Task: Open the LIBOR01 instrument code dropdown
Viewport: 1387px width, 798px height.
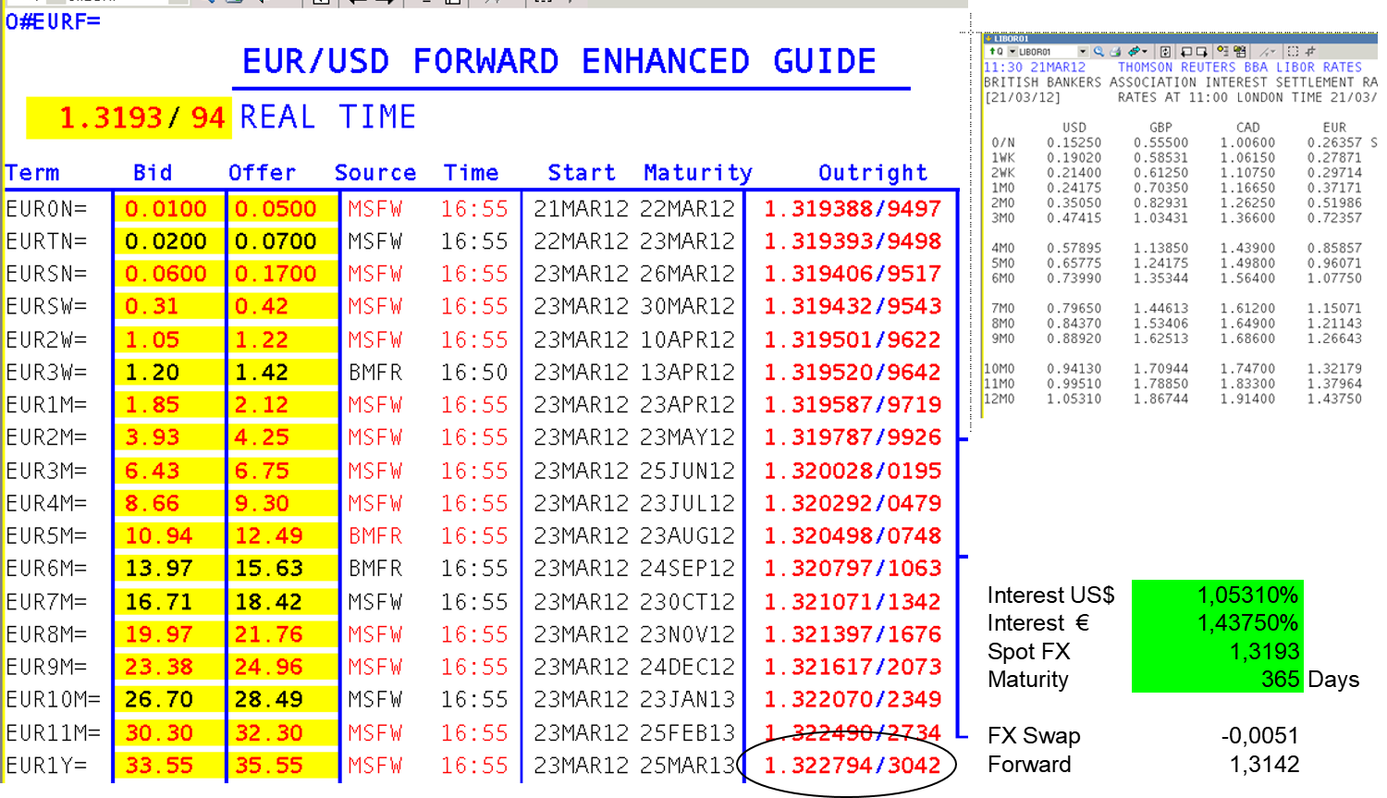Action: tap(1083, 52)
